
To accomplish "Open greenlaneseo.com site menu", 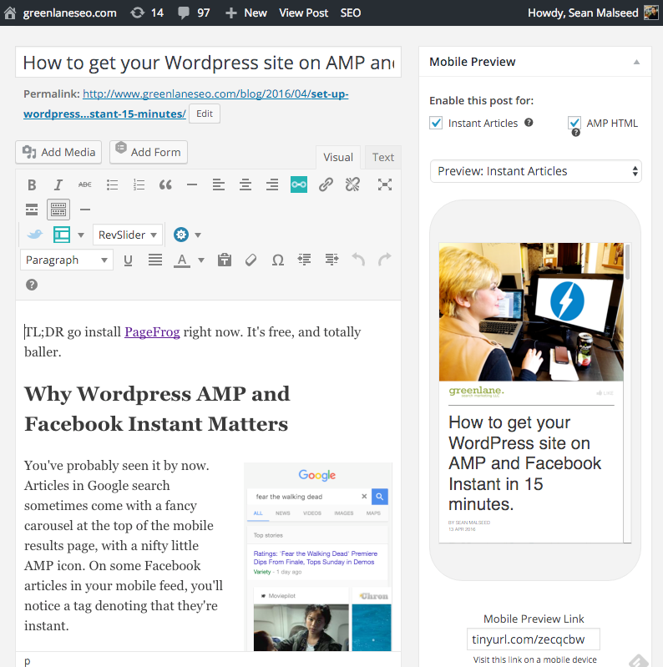I will click(60, 13).
